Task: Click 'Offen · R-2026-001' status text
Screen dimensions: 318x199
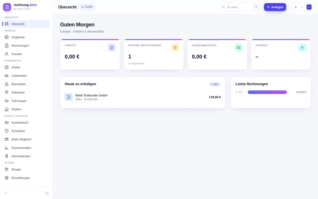Action: 87,99
